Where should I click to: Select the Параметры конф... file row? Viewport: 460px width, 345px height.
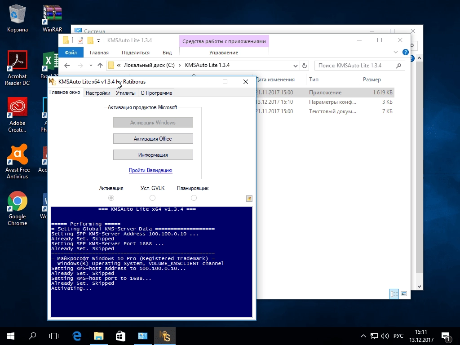click(325, 102)
